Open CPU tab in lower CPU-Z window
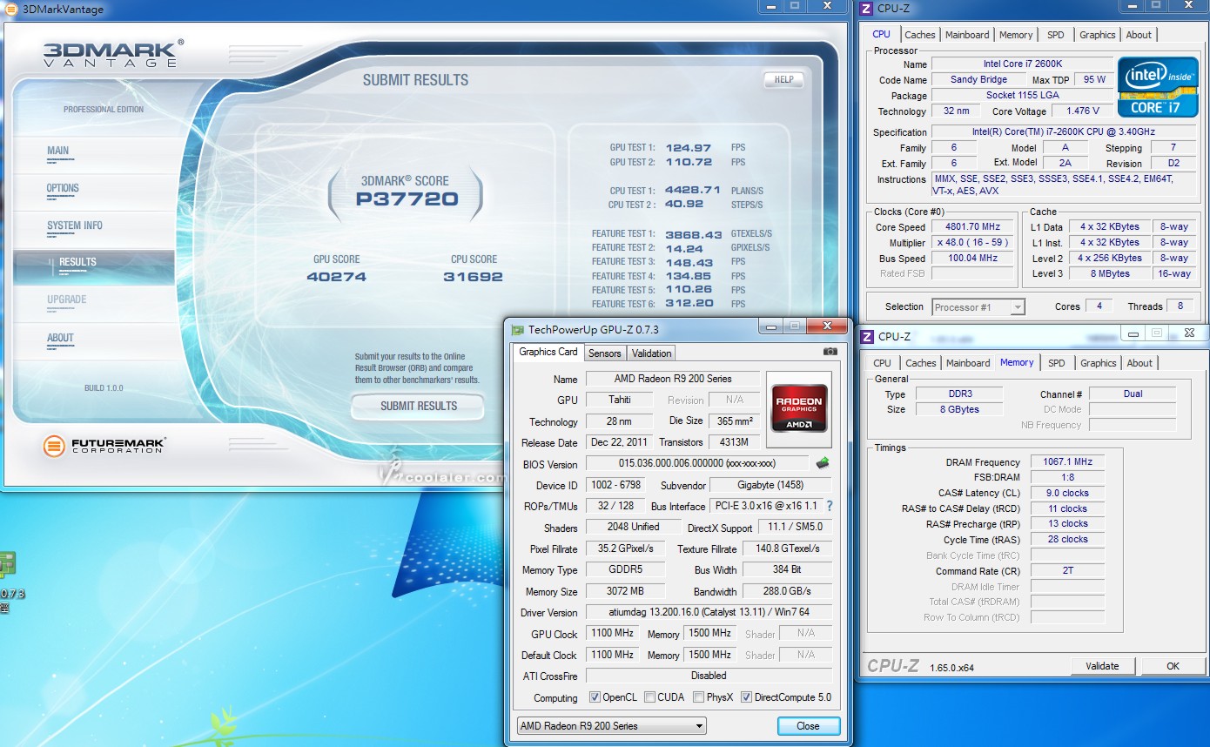 pos(883,363)
